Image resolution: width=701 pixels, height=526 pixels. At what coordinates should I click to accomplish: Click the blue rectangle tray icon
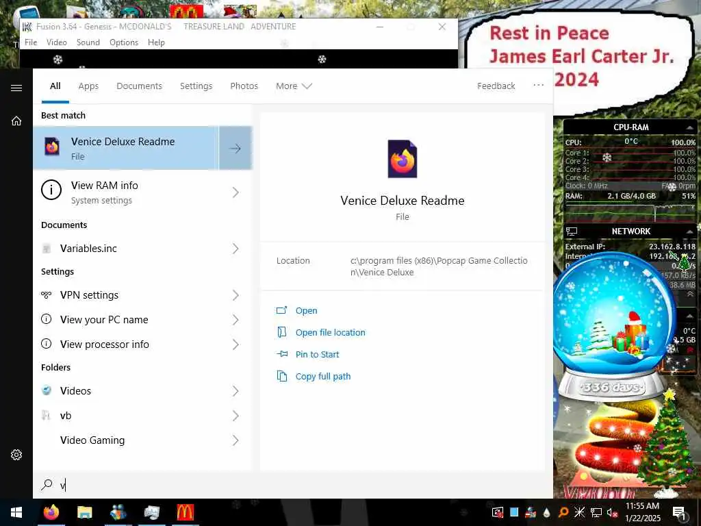(514, 512)
